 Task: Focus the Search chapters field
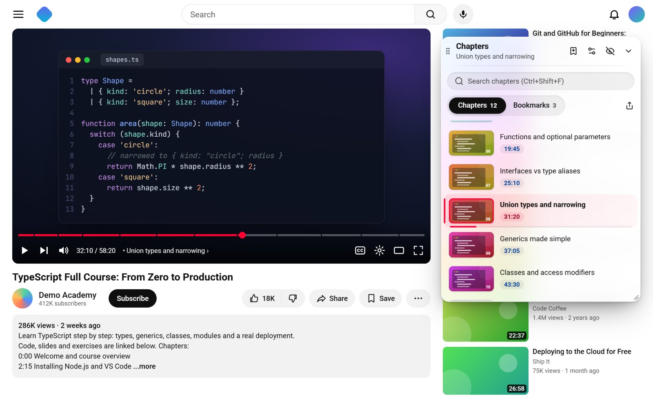(541, 81)
